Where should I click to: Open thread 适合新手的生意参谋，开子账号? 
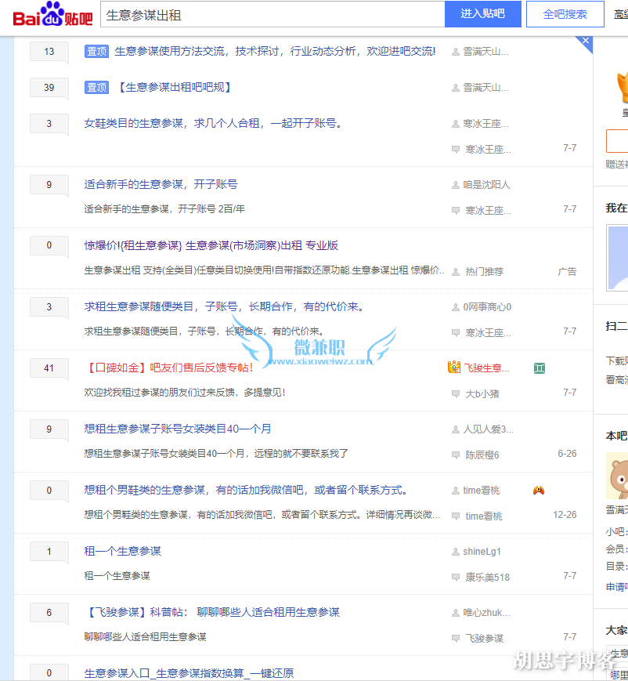[x=161, y=184]
